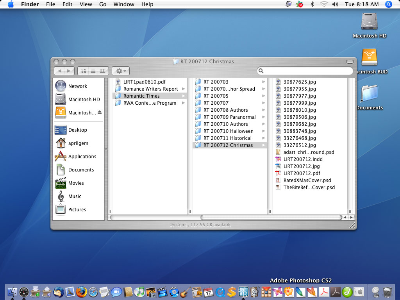Open Dreamweaver green icon in Dock

coord(347,292)
